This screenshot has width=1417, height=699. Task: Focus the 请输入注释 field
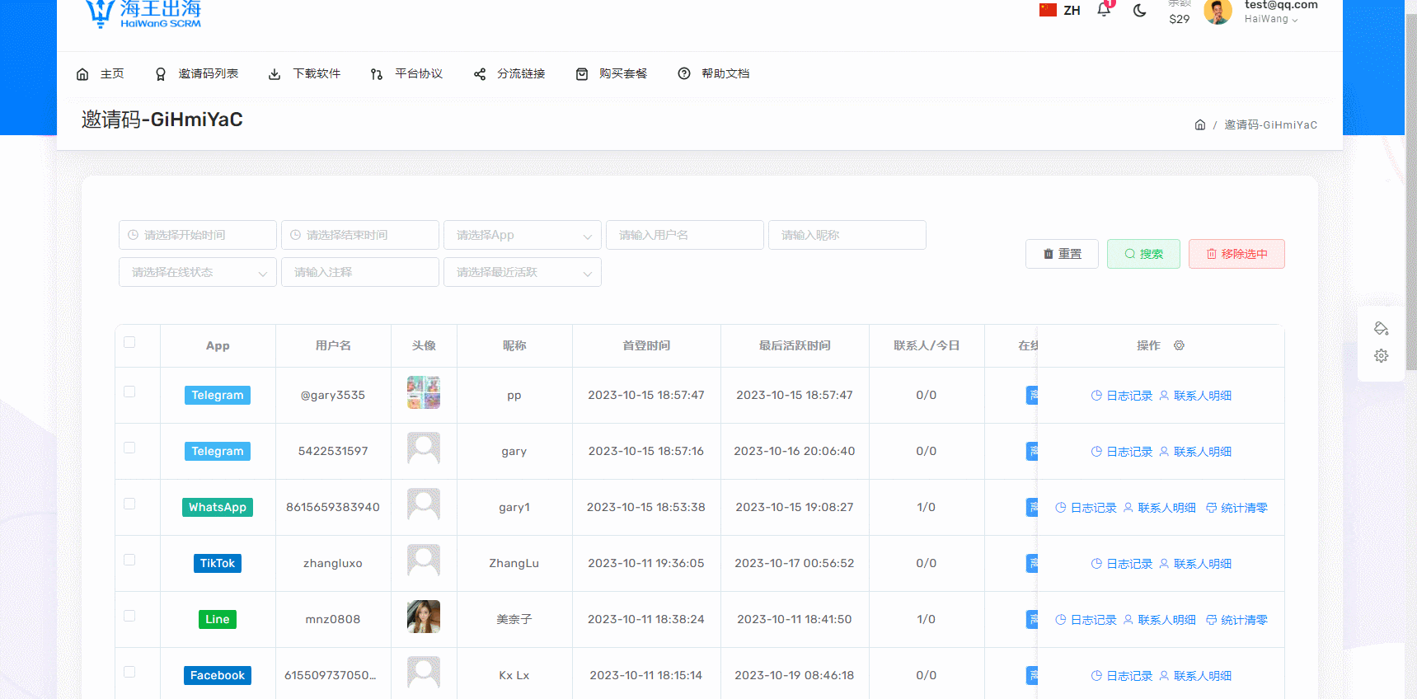(x=360, y=272)
